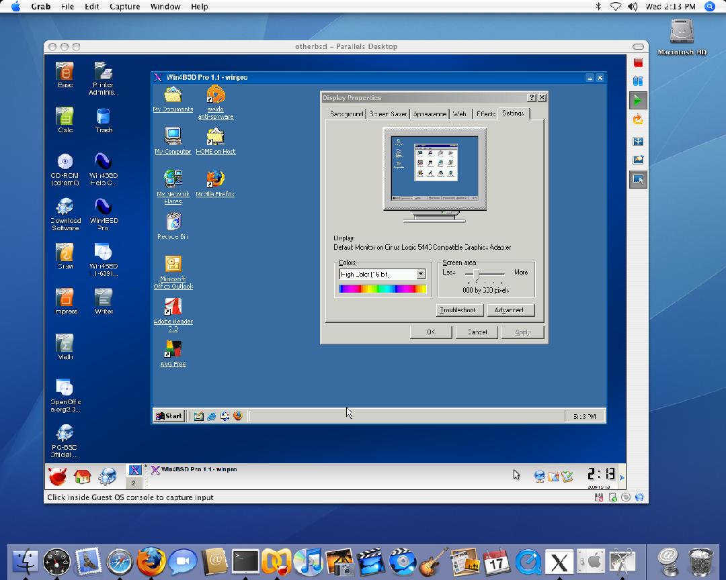Click the red Parallels stop button

(x=638, y=62)
